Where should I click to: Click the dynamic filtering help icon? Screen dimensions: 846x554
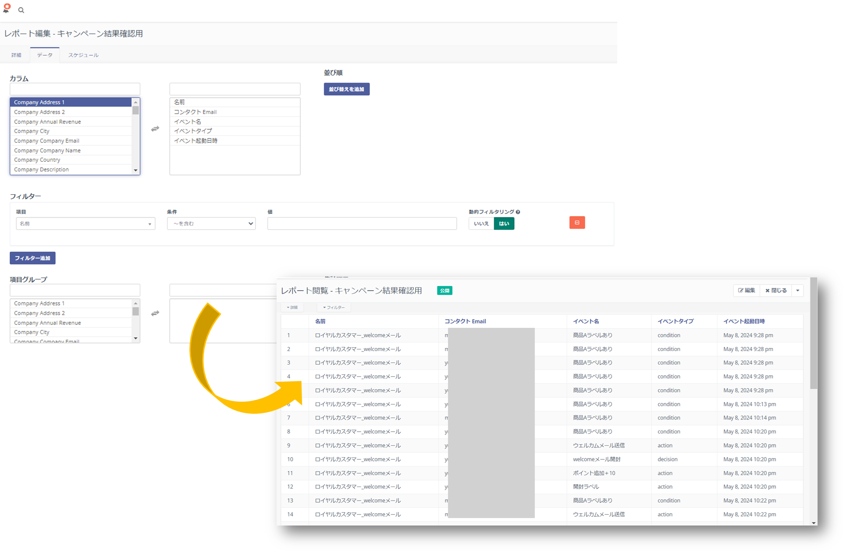point(518,212)
